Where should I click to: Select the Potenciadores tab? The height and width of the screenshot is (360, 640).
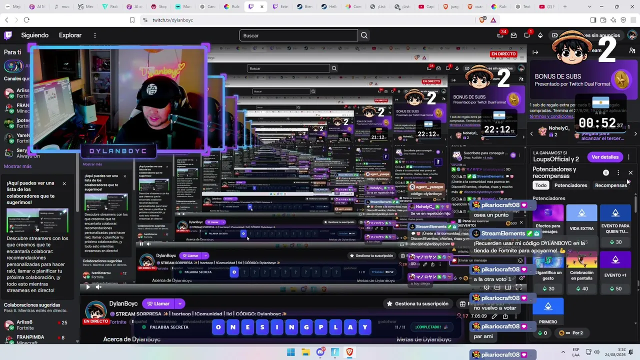(x=571, y=185)
